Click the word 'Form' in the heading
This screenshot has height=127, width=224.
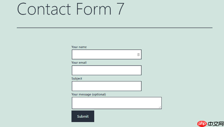click(x=94, y=9)
